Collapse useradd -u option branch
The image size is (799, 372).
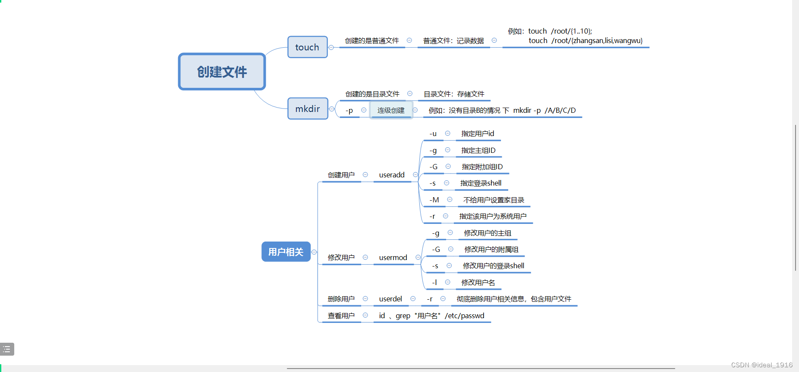click(448, 133)
